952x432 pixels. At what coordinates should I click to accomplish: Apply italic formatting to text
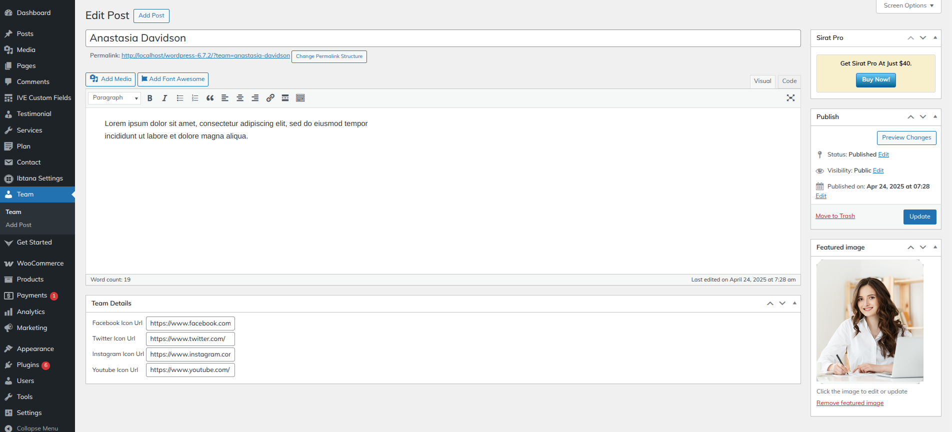pos(164,98)
